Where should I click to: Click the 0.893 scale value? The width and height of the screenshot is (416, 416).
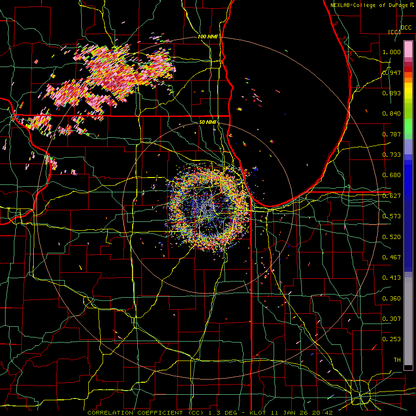click(x=392, y=93)
